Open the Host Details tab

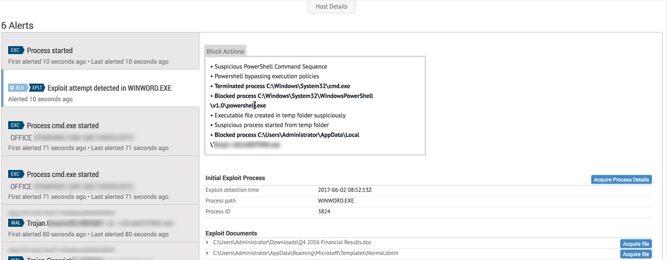tap(332, 7)
